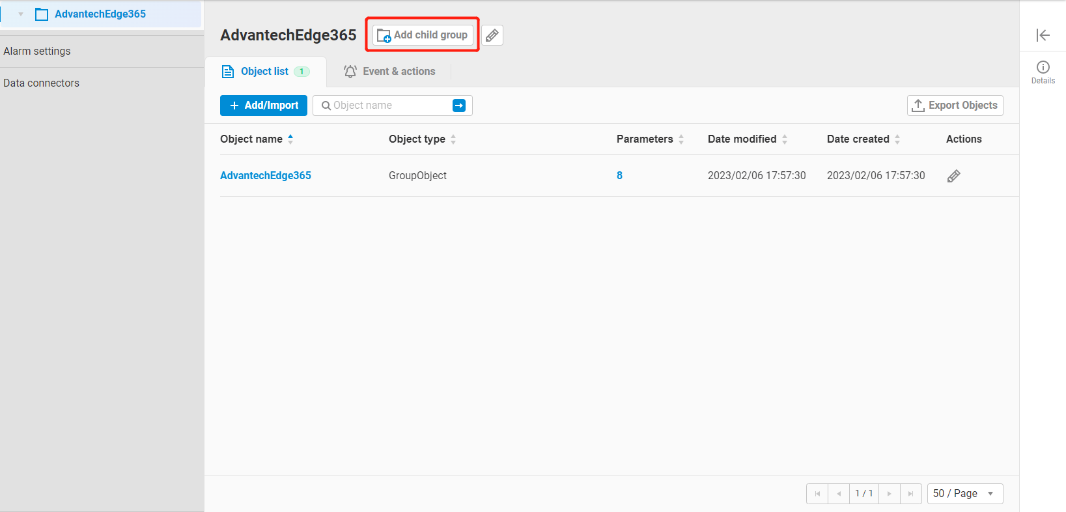
Task: Collapse AdvantechEdge365 tree node arrow
Action: tap(21, 14)
